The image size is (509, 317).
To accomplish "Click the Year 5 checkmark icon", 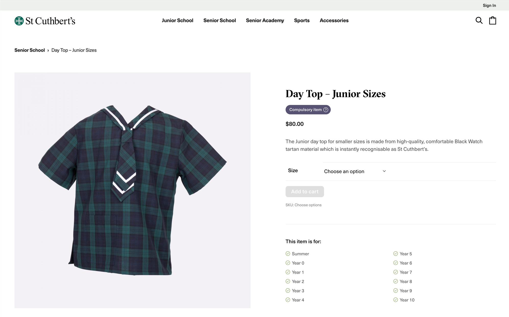I will [x=396, y=254].
